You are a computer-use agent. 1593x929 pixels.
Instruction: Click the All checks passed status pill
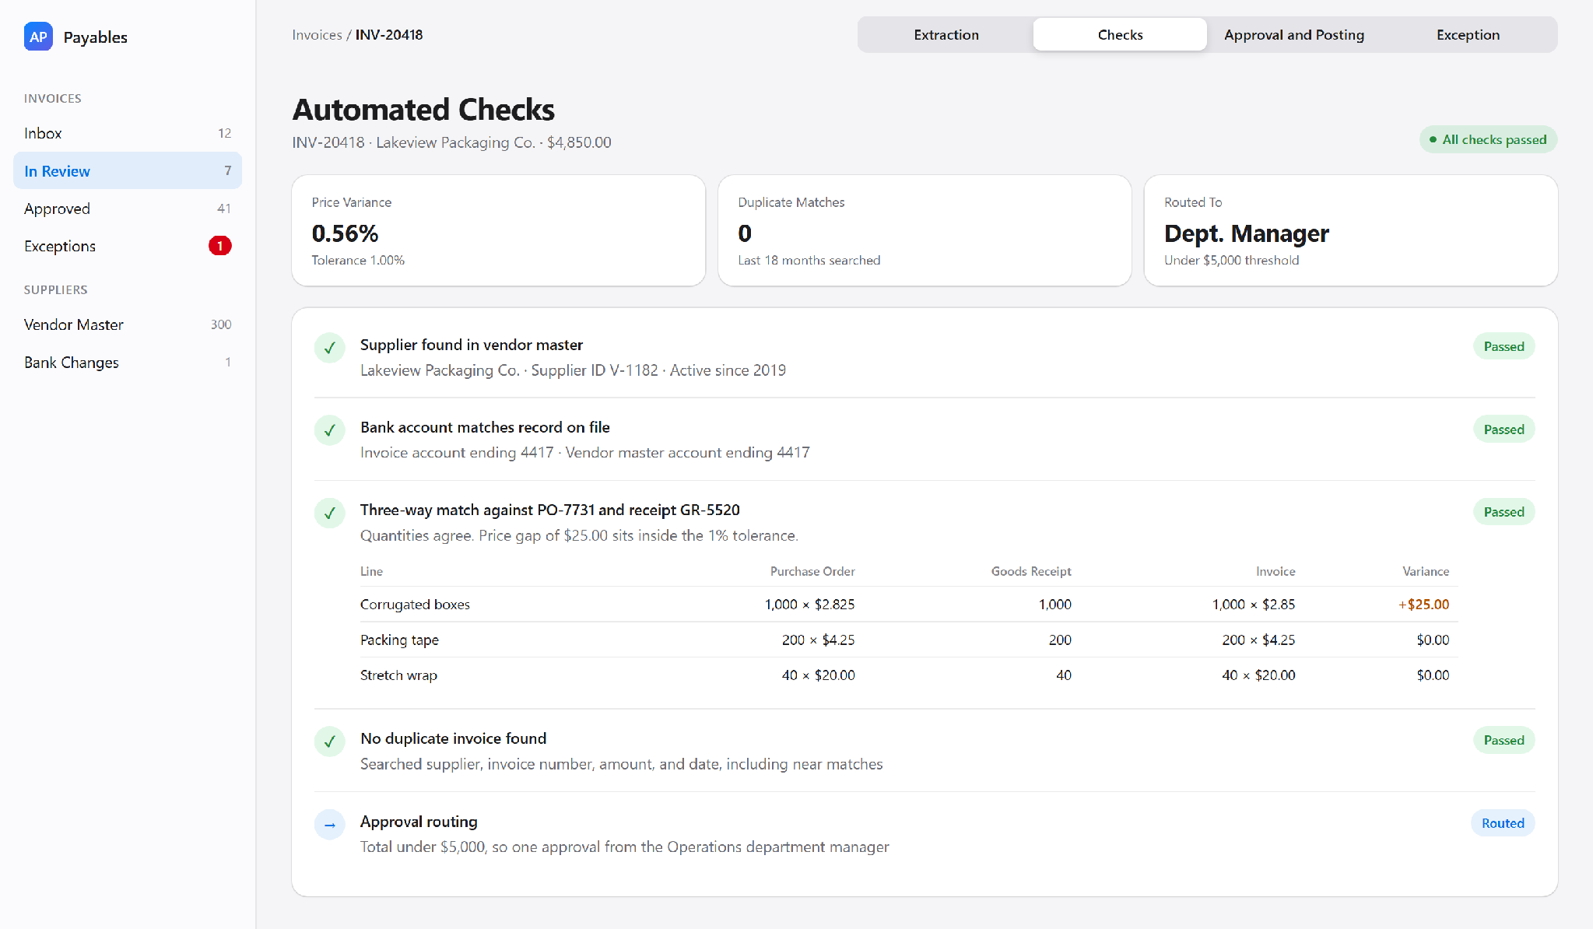pyautogui.click(x=1488, y=140)
